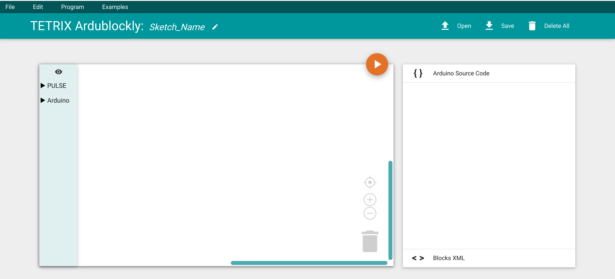Open the File menu
The width and height of the screenshot is (615, 279).
10,7
